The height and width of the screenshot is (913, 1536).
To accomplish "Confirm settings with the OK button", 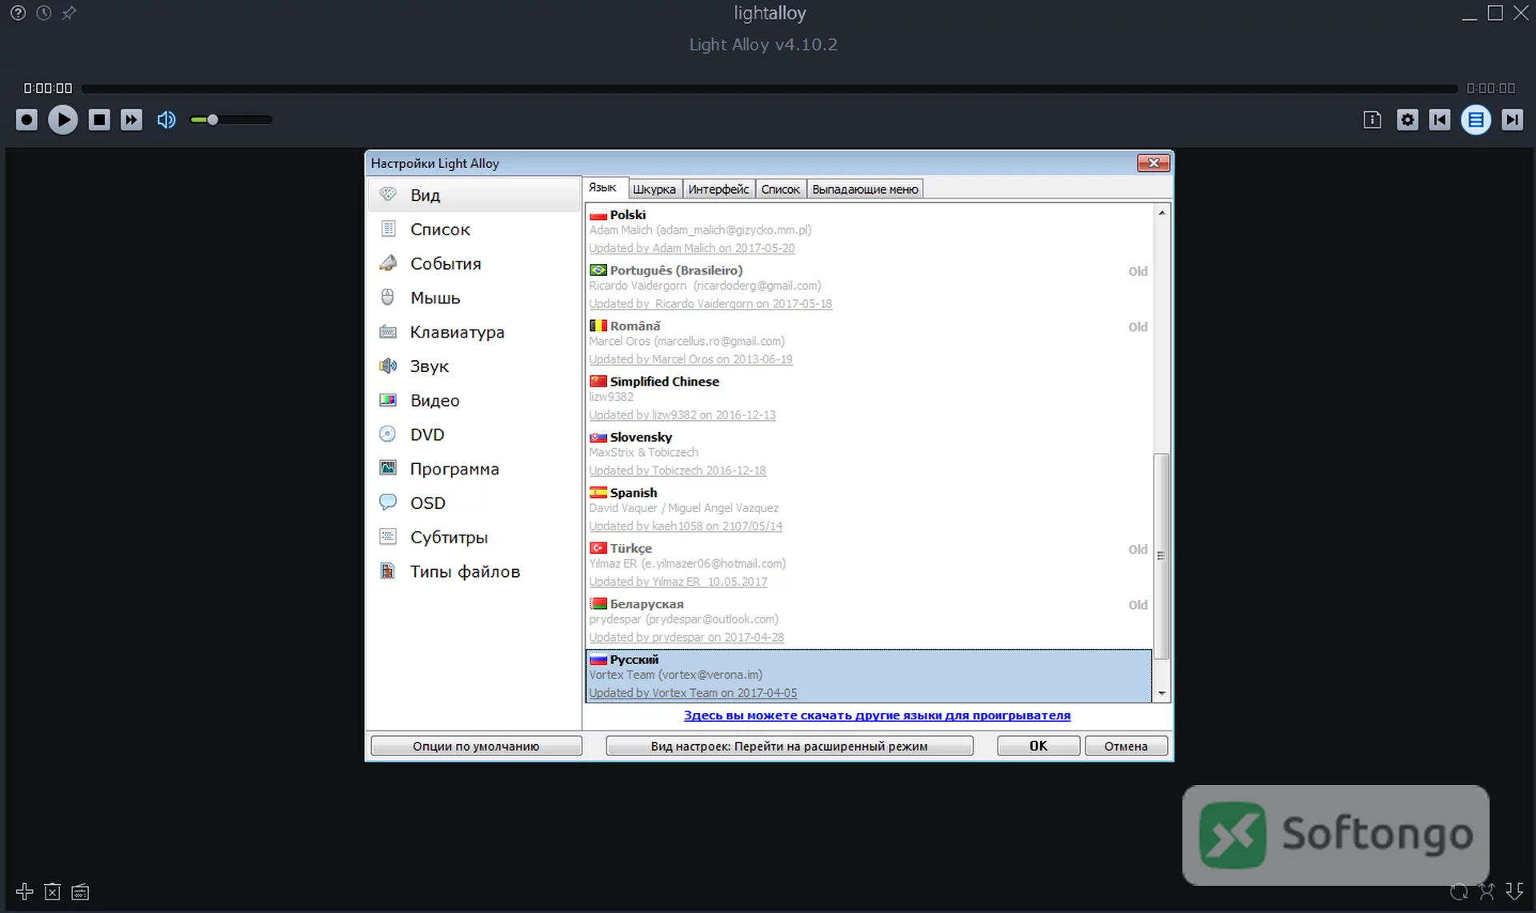I will pos(1038,746).
